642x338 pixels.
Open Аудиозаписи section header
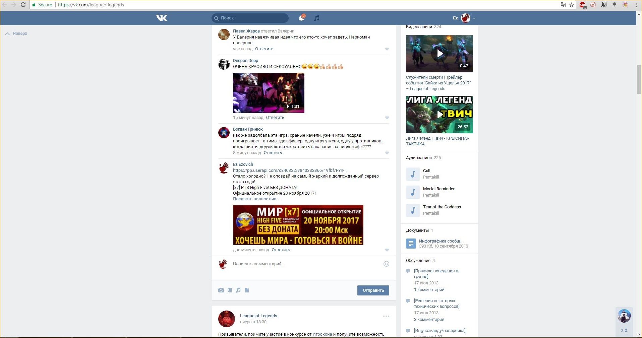pos(419,158)
